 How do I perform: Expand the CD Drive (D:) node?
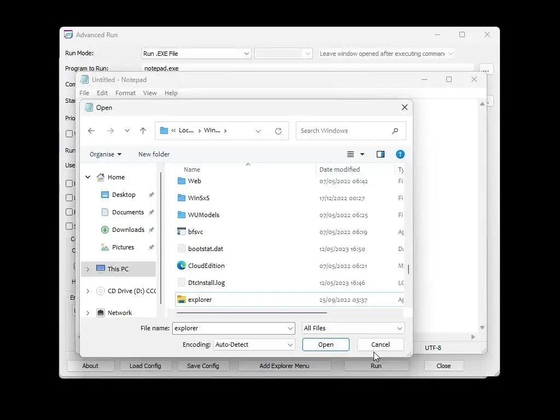88,291
